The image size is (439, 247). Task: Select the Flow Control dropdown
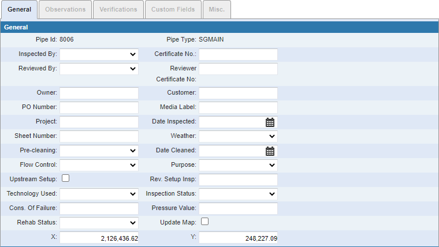99,165
